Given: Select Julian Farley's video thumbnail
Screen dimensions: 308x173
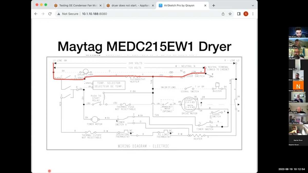Looking at the screenshot, I should tap(298, 108).
